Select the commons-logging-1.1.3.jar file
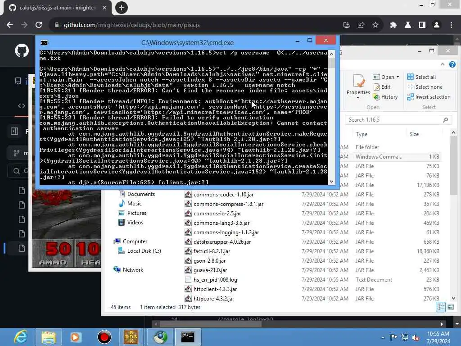 (x=222, y=232)
